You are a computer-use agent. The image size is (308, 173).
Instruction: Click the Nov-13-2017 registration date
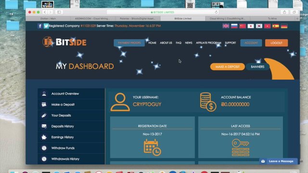tap(152, 134)
